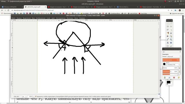Click brush size stepper arrows

point(178,68)
